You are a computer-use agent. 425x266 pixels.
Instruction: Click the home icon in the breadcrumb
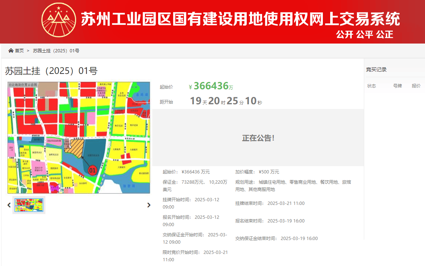[11, 50]
